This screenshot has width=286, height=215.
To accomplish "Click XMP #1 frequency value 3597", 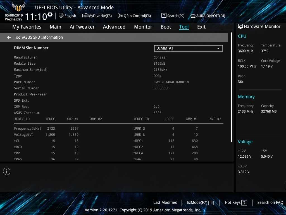I will [74, 128].
